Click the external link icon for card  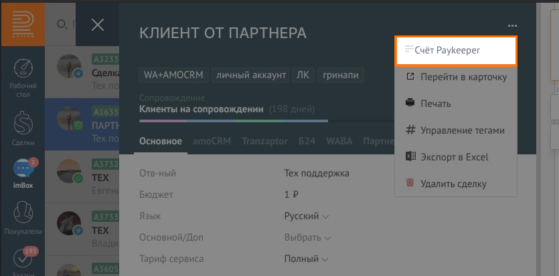[410, 76]
